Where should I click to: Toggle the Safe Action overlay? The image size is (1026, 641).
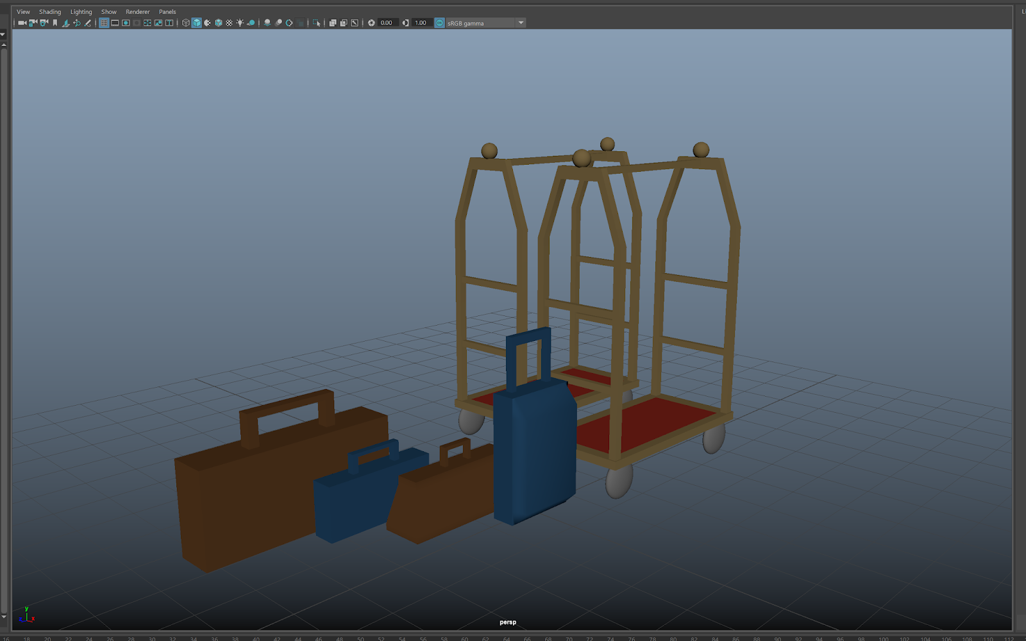[x=158, y=23]
